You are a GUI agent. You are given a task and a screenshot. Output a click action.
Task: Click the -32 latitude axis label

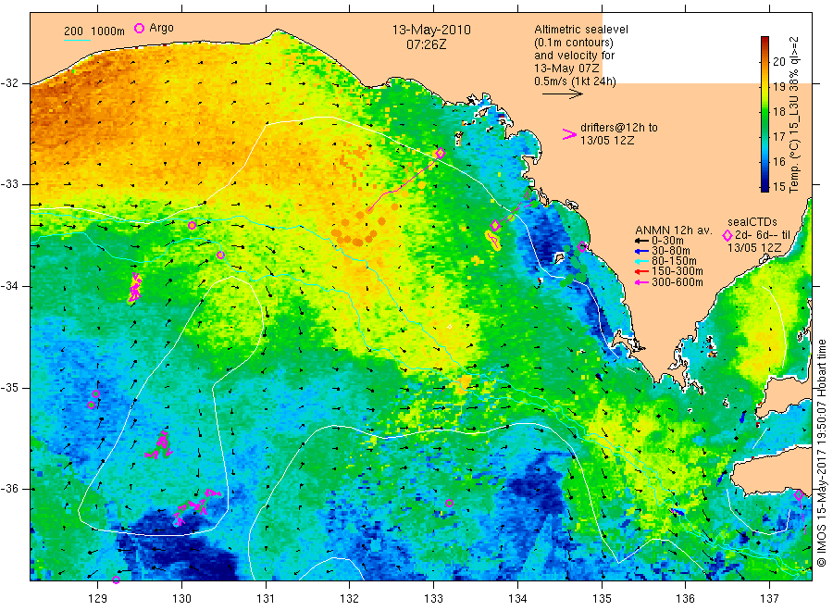coord(9,83)
